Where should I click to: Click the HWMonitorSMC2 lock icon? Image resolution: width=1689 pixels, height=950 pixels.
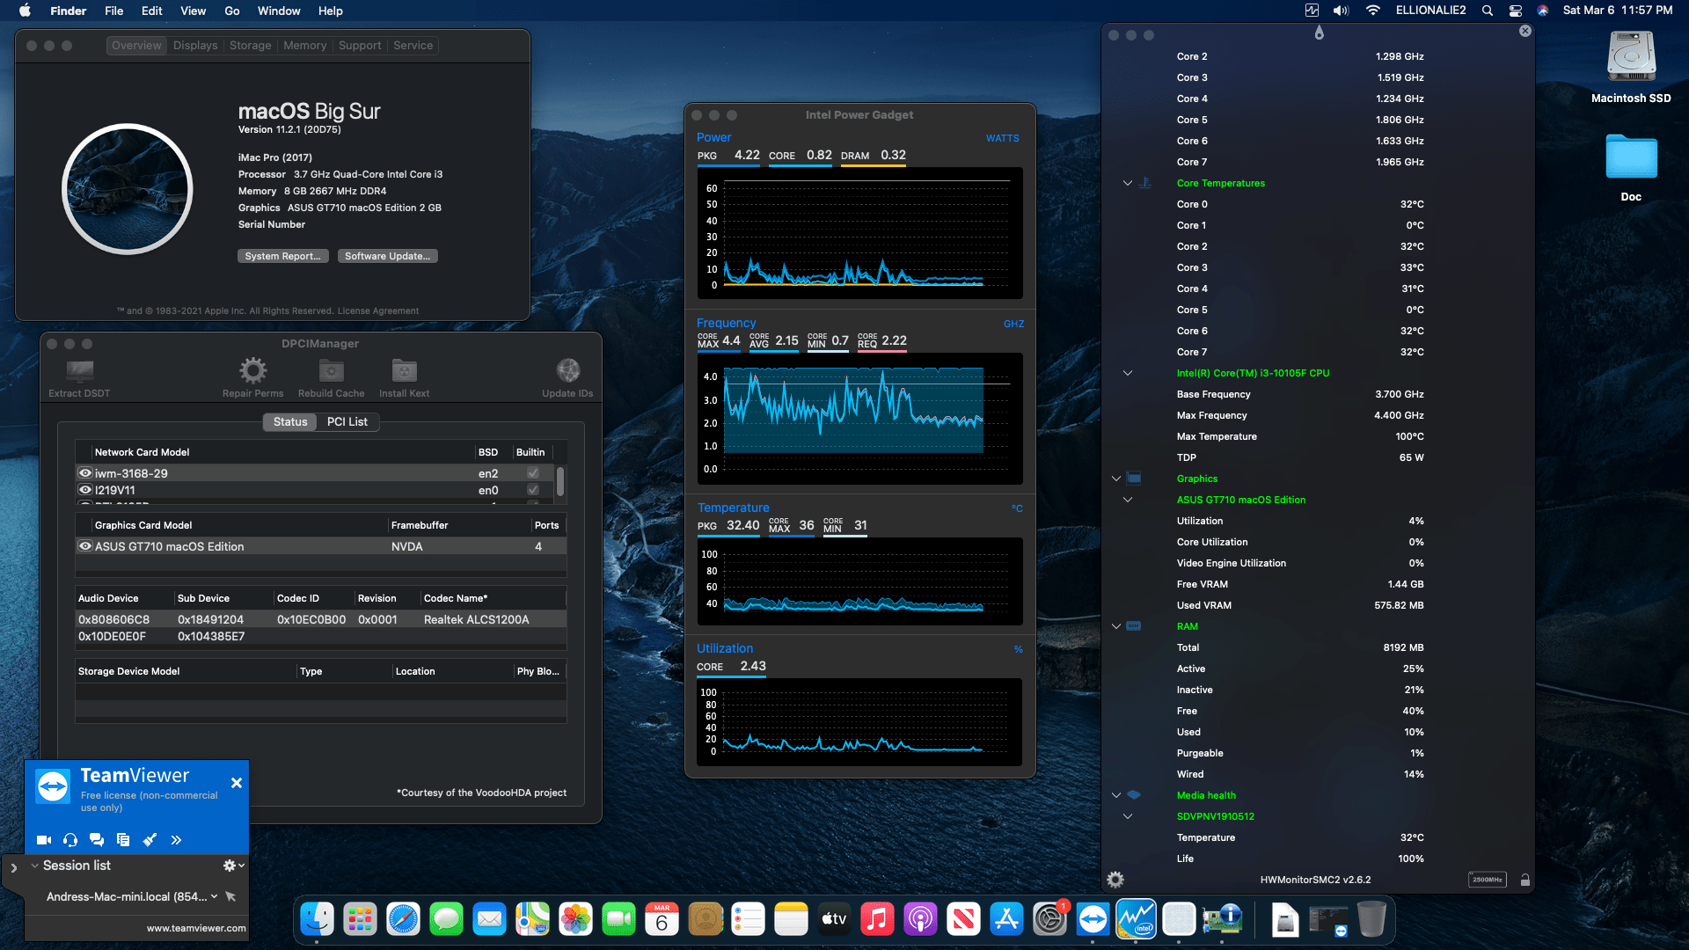(1525, 880)
